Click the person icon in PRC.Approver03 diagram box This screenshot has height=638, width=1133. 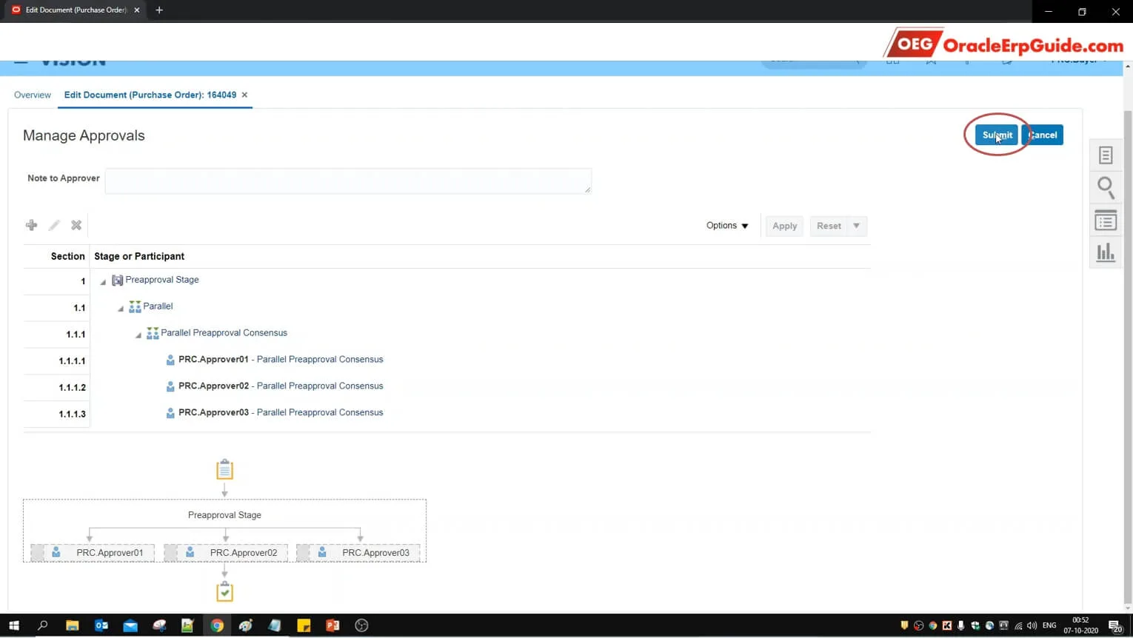click(322, 552)
